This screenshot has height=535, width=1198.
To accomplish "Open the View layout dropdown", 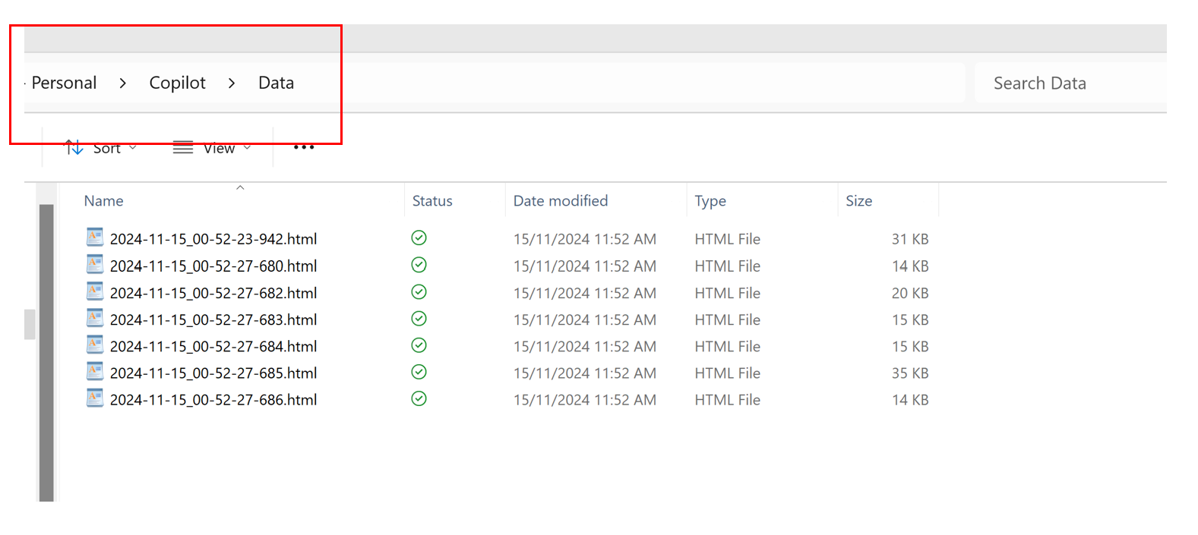I will pos(219,148).
